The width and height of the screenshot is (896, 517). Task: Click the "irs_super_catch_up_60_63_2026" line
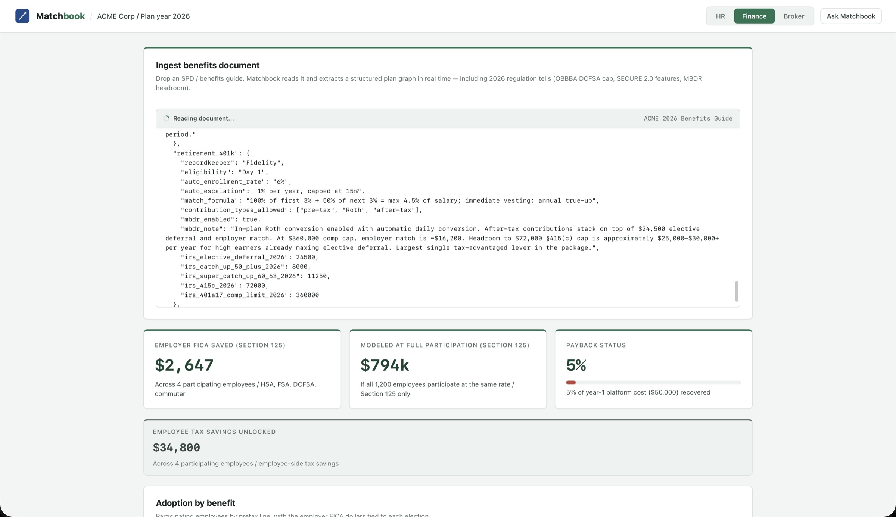point(255,276)
